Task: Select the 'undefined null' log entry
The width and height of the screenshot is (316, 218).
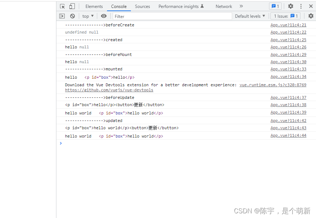Action: (x=82, y=32)
